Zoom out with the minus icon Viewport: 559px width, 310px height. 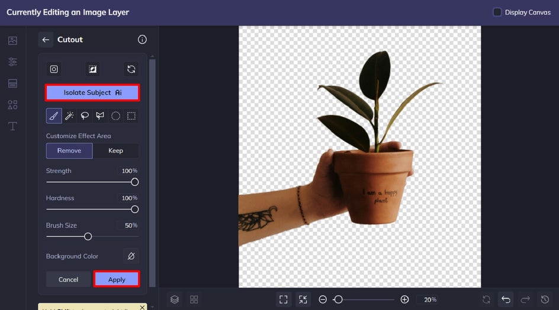323,300
